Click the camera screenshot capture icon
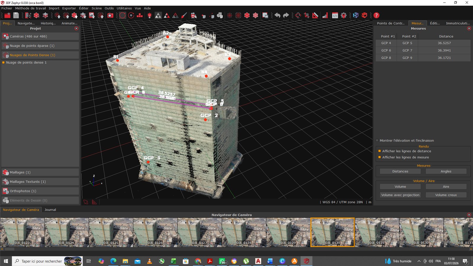The image size is (473, 266). pyautogui.click(x=110, y=15)
